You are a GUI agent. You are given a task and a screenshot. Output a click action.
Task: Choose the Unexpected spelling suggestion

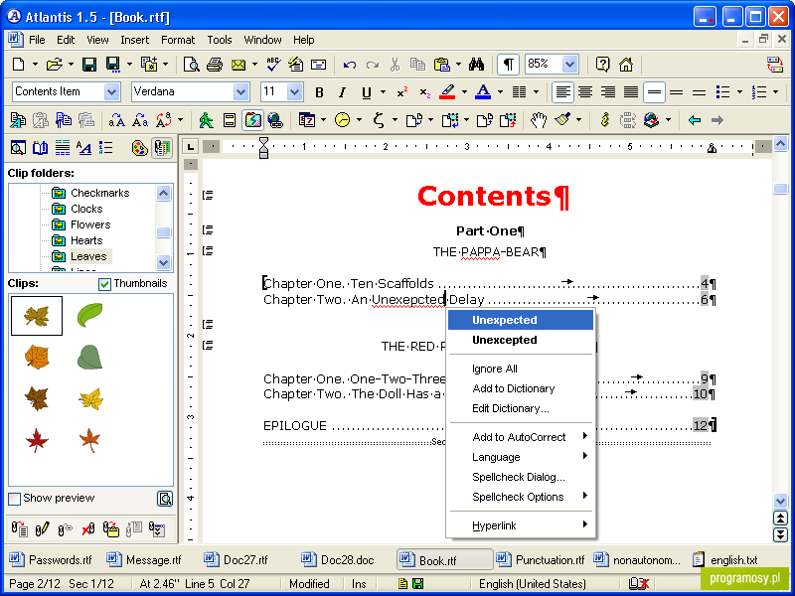click(x=521, y=320)
